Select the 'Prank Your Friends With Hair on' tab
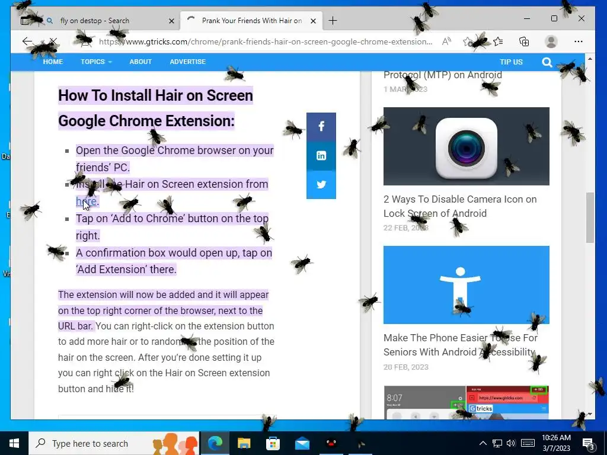 [x=251, y=21]
